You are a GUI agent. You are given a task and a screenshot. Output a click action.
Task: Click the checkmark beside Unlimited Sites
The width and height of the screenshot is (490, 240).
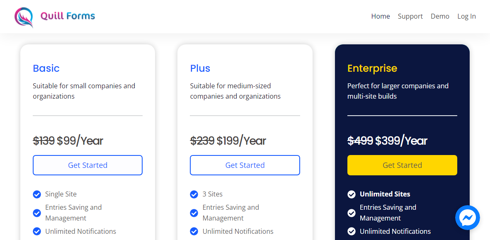click(352, 194)
